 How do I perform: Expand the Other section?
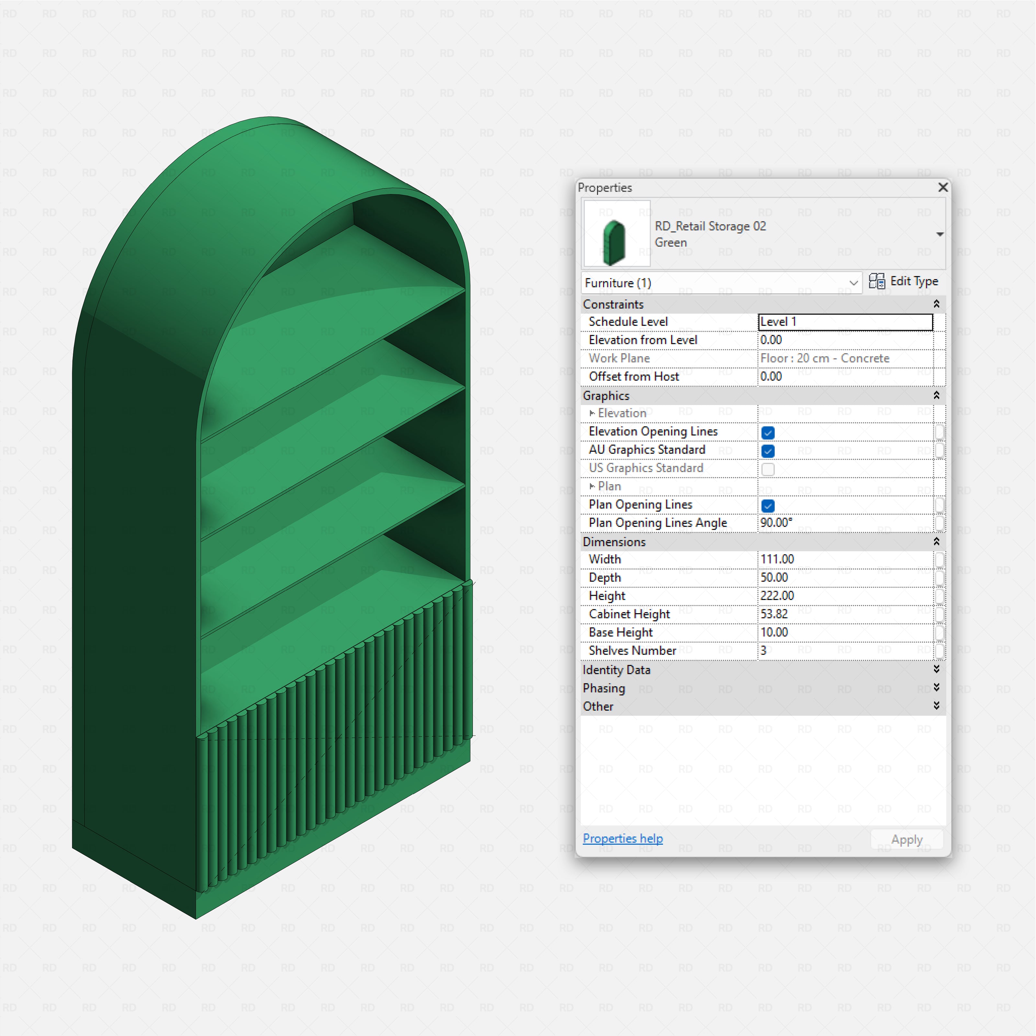[x=936, y=706]
